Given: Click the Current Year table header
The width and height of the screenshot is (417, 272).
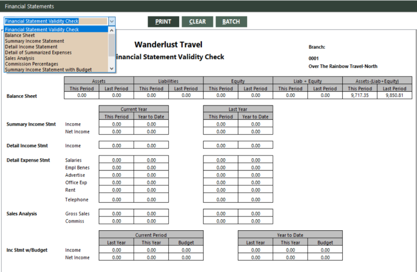Looking at the screenshot, I should pos(134,109).
